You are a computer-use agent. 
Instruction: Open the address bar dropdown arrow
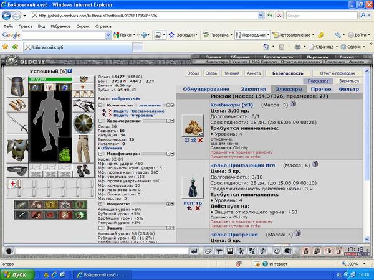[261, 16]
